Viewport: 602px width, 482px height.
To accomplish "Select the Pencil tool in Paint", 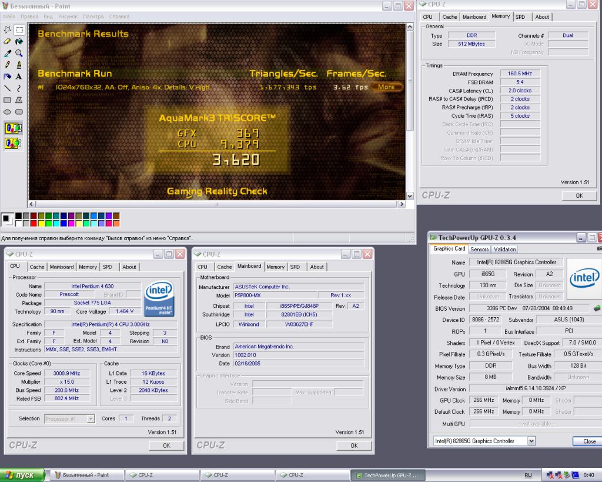I will click(7, 65).
